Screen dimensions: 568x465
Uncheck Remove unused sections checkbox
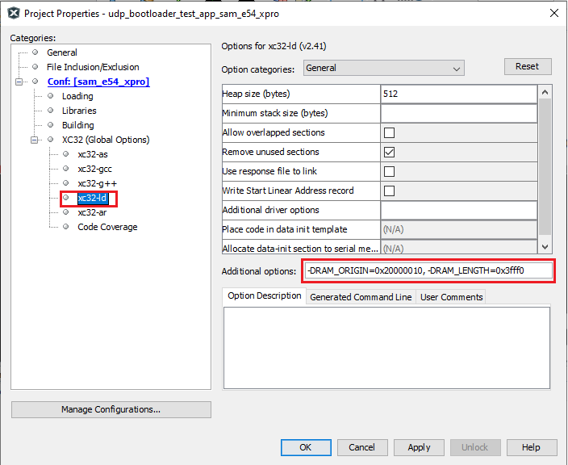pyautogui.click(x=389, y=152)
